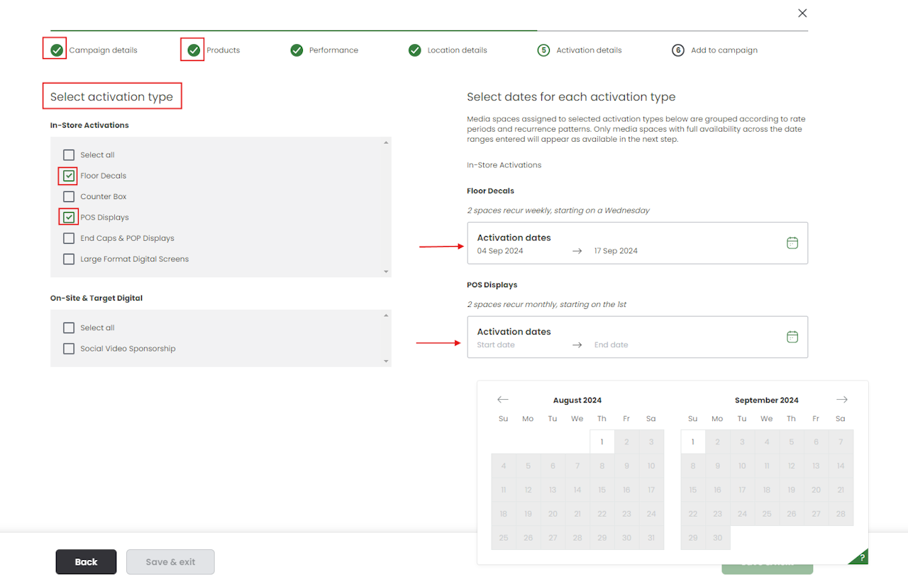Close the activation wizard with X
The height and width of the screenshot is (584, 908).
coord(802,13)
